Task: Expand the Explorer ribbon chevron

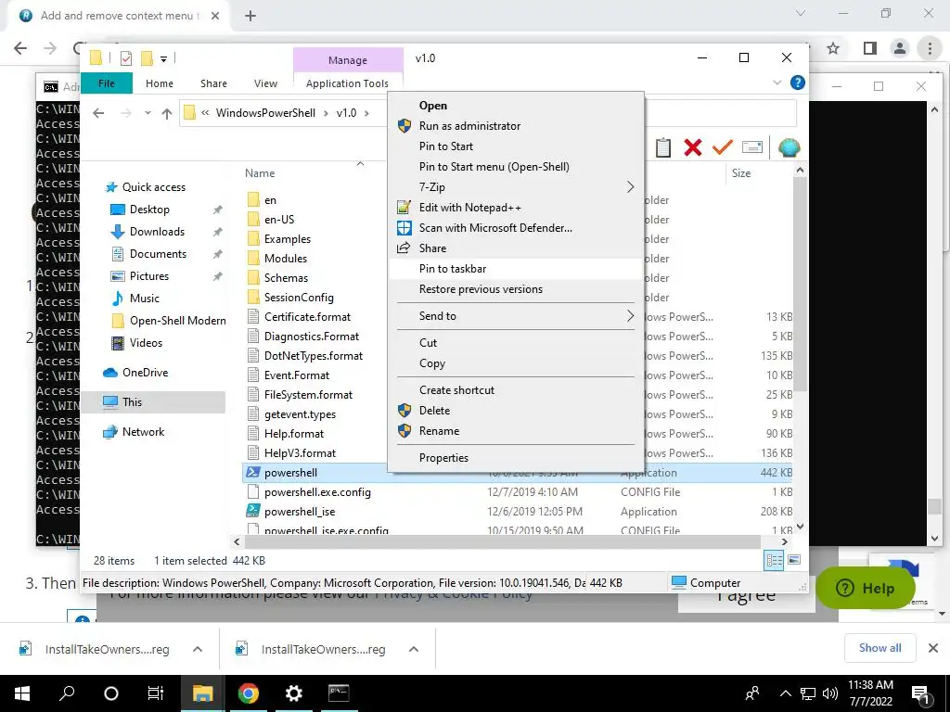Action: pos(777,83)
